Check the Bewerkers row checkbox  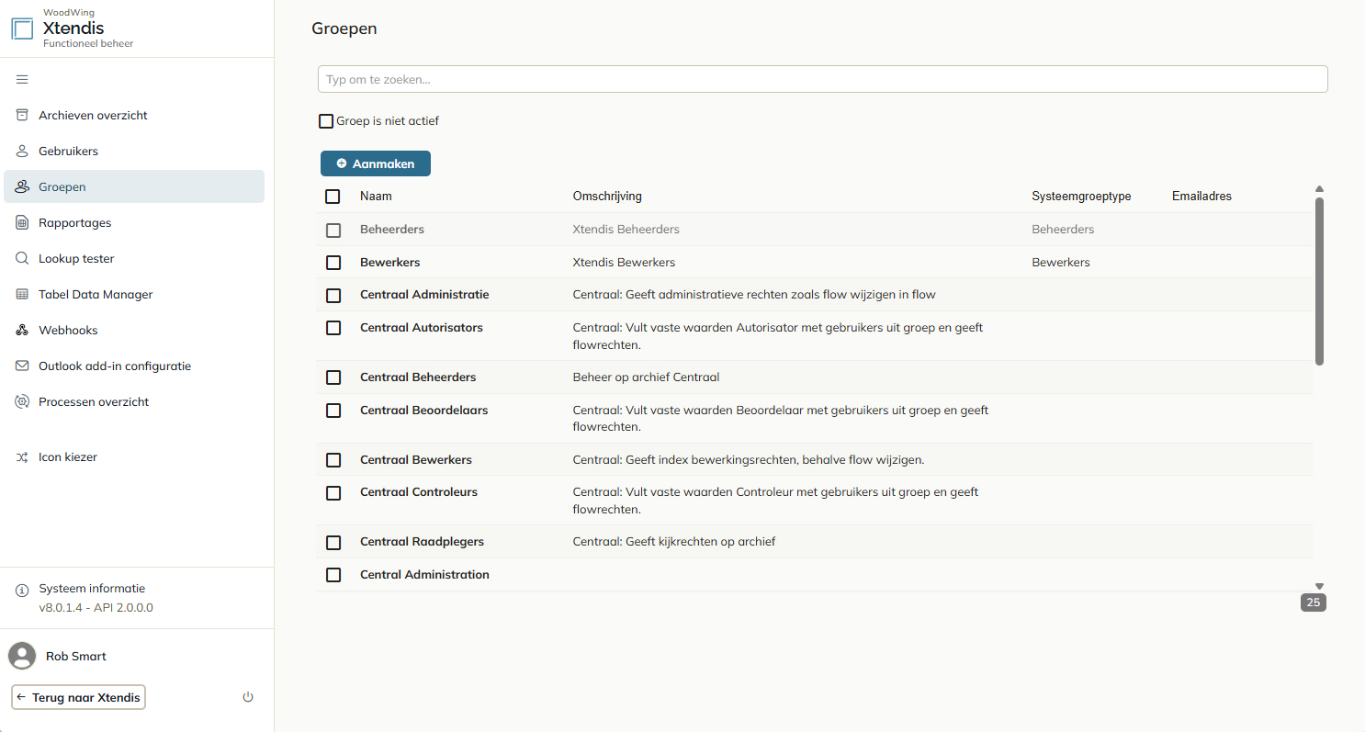[333, 263]
